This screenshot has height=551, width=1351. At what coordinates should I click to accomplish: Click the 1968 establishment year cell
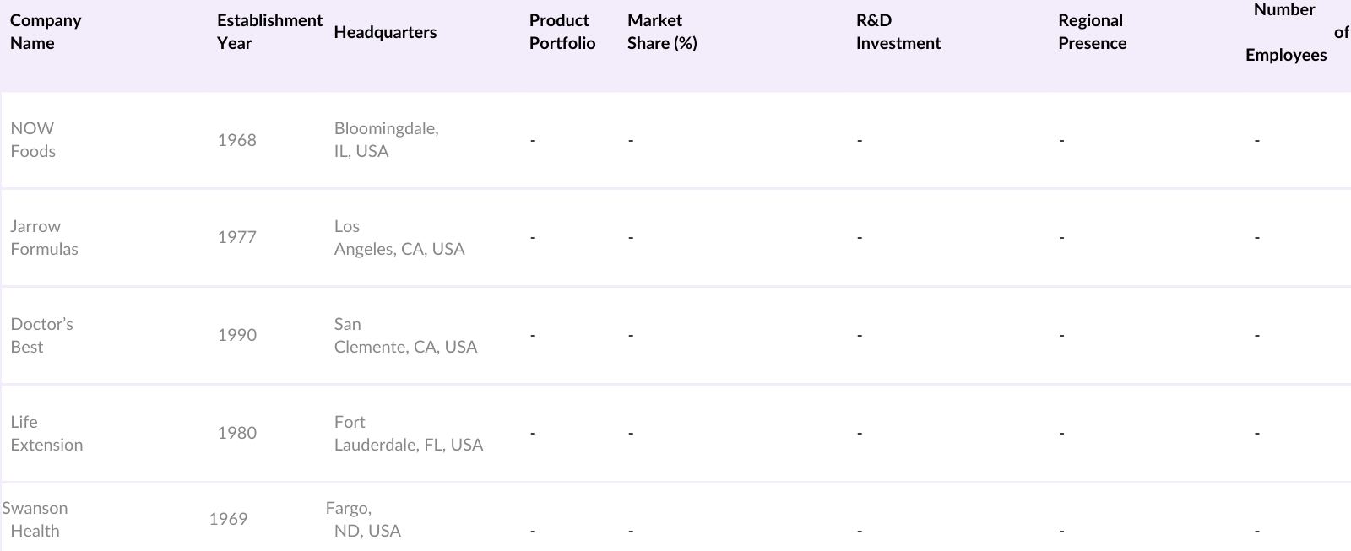coord(236,140)
